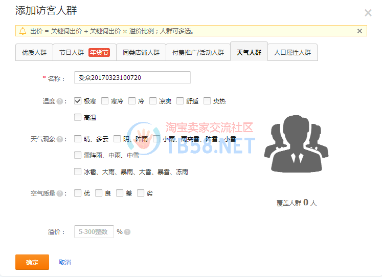Dismiss the yellow bid formula notice
Viewport: 382px width, 277px height.
click(359, 31)
